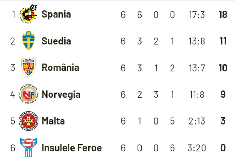The width and height of the screenshot is (235, 163).
Task: Select Spania's 17:3 goal record
Action: (197, 15)
